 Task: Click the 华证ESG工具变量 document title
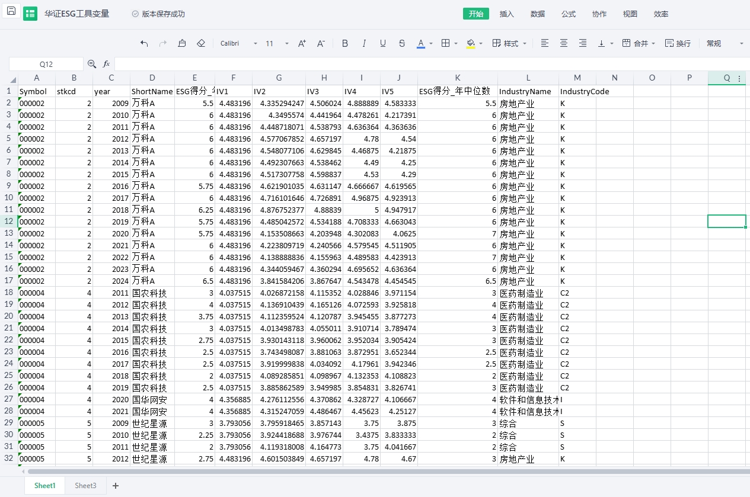pos(76,14)
